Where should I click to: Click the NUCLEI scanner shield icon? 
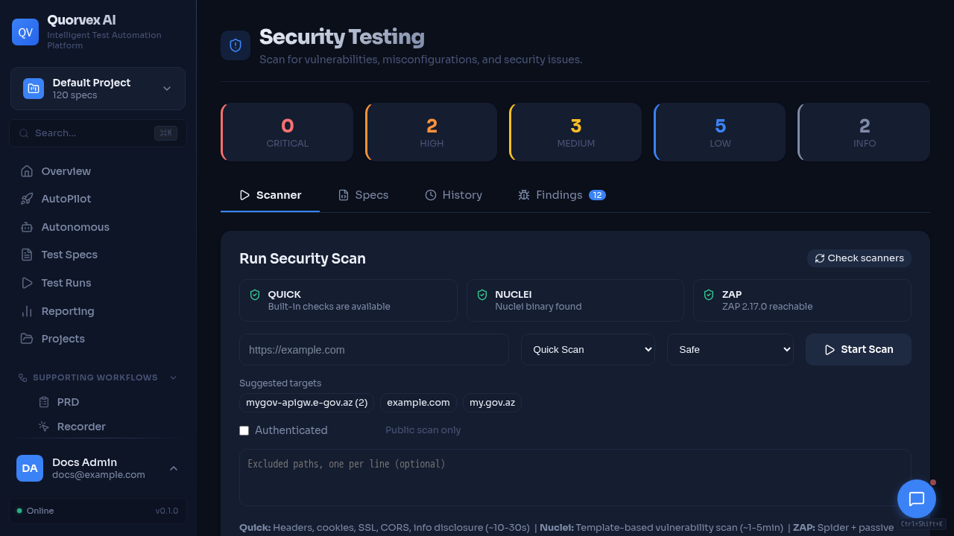[482, 295]
